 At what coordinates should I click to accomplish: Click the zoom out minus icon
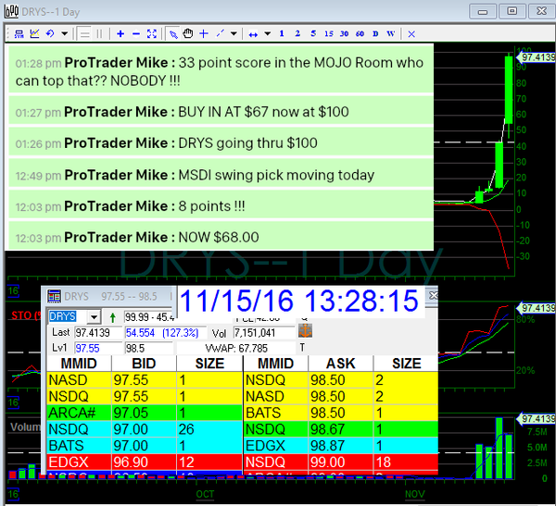pyautogui.click(x=135, y=33)
